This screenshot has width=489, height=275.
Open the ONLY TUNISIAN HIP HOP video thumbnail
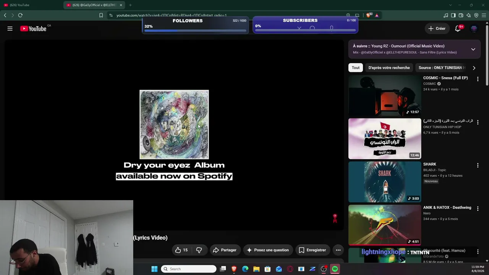pos(385,139)
